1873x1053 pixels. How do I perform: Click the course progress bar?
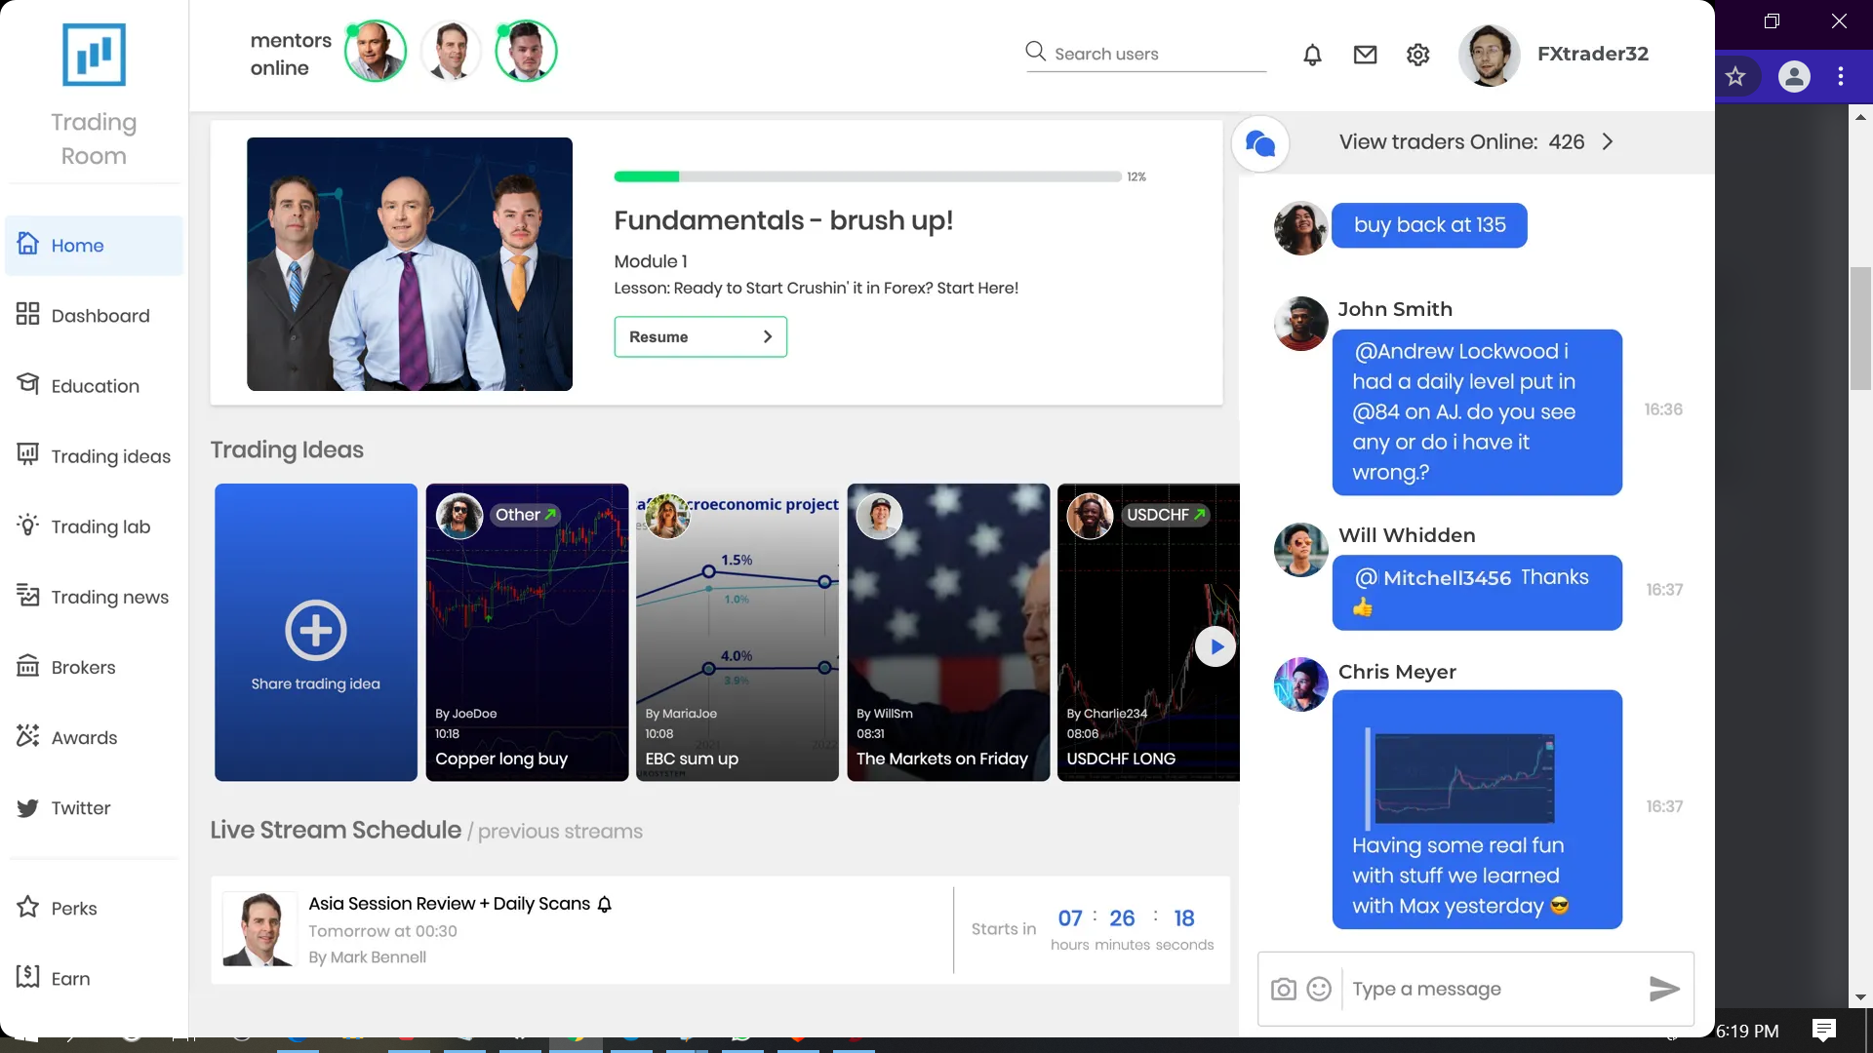(867, 176)
